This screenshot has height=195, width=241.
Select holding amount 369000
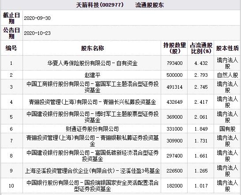coord(174,117)
